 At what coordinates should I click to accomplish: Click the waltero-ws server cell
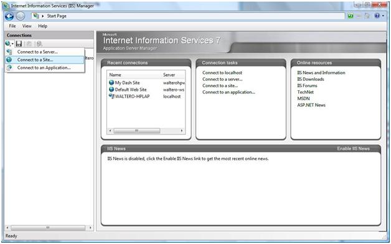174,89
